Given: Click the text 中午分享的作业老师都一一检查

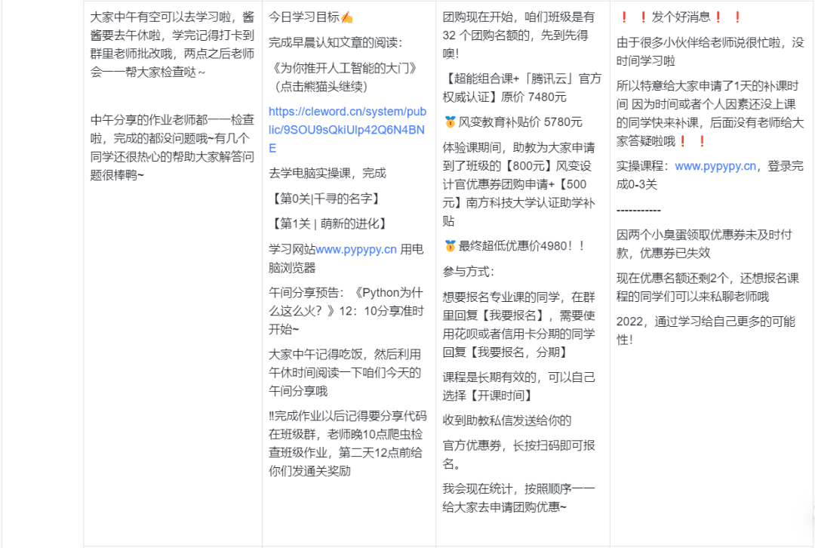Looking at the screenshot, I should [x=172, y=119].
